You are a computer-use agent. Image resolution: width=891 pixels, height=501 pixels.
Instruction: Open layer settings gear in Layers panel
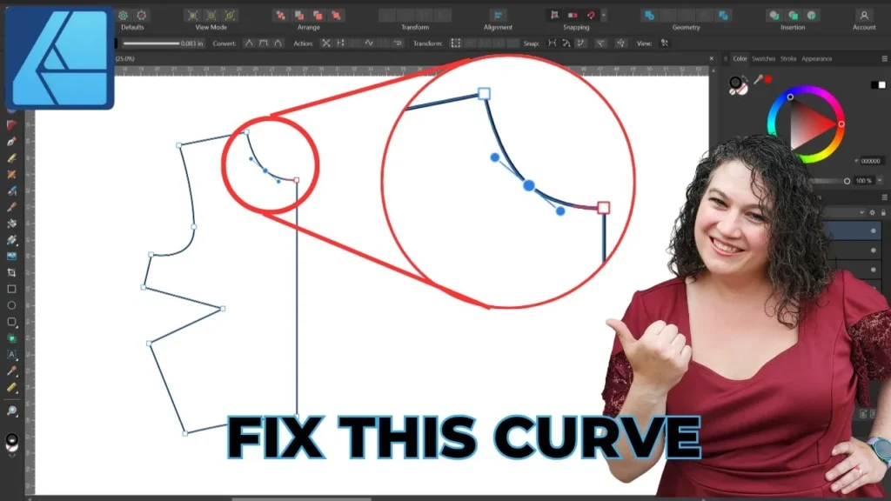(x=872, y=212)
